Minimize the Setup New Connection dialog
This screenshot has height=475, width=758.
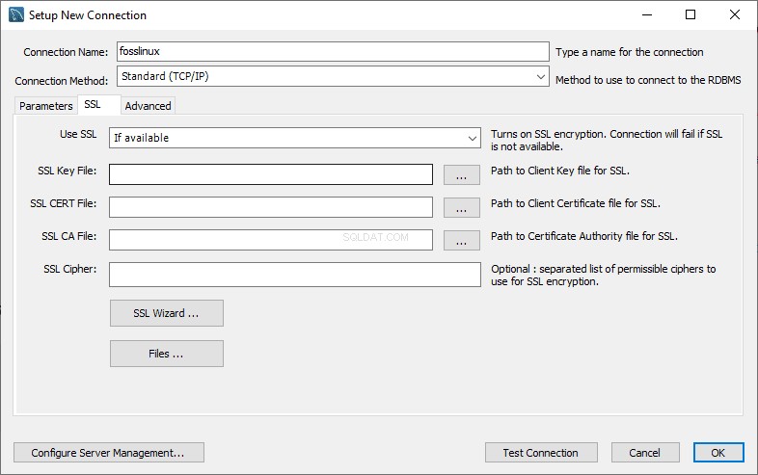(647, 14)
